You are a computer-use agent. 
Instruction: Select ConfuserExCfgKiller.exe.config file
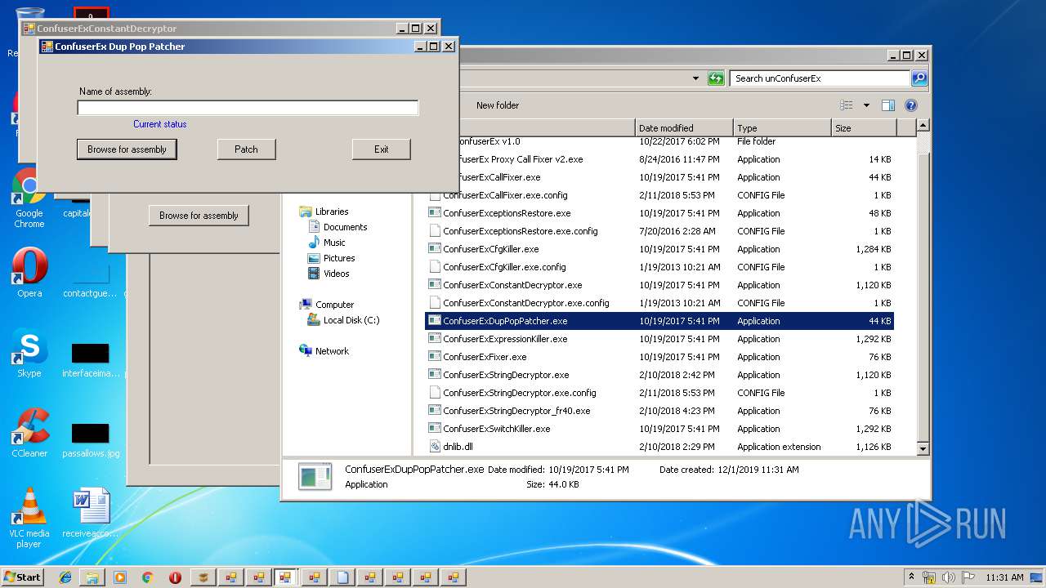pyautogui.click(x=504, y=267)
